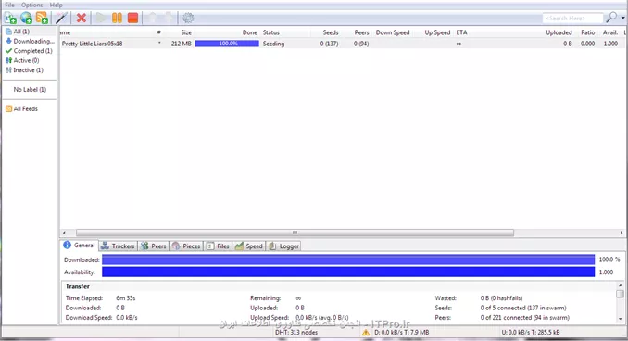Sort by the # queue column header

[159, 32]
